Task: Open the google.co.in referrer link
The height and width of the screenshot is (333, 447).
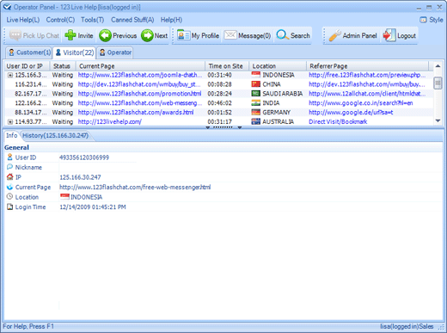Action: click(x=361, y=102)
